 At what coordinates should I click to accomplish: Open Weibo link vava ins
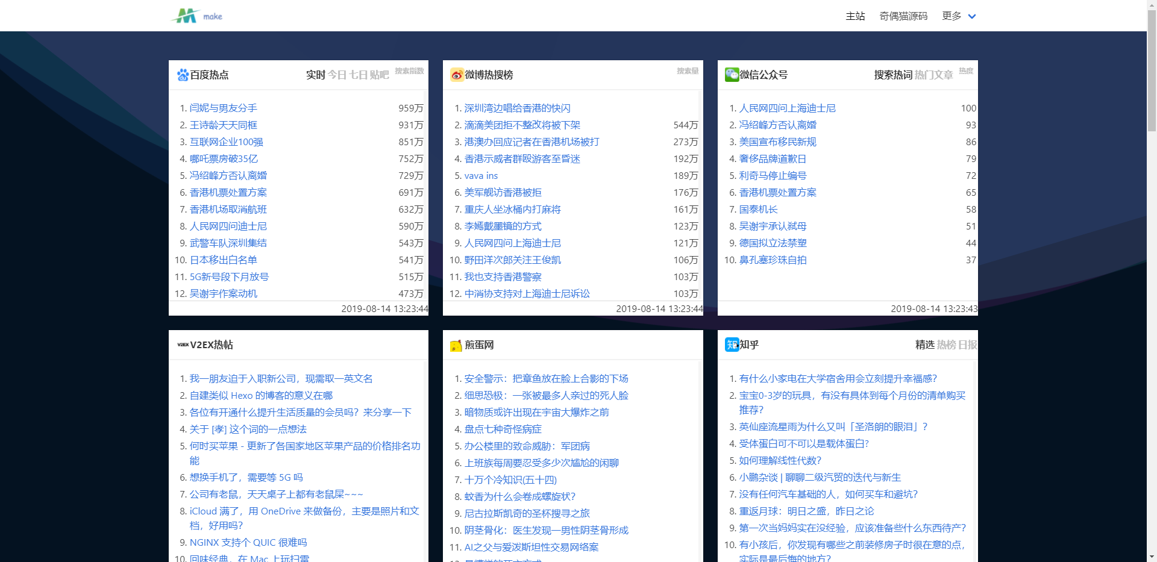(x=481, y=175)
